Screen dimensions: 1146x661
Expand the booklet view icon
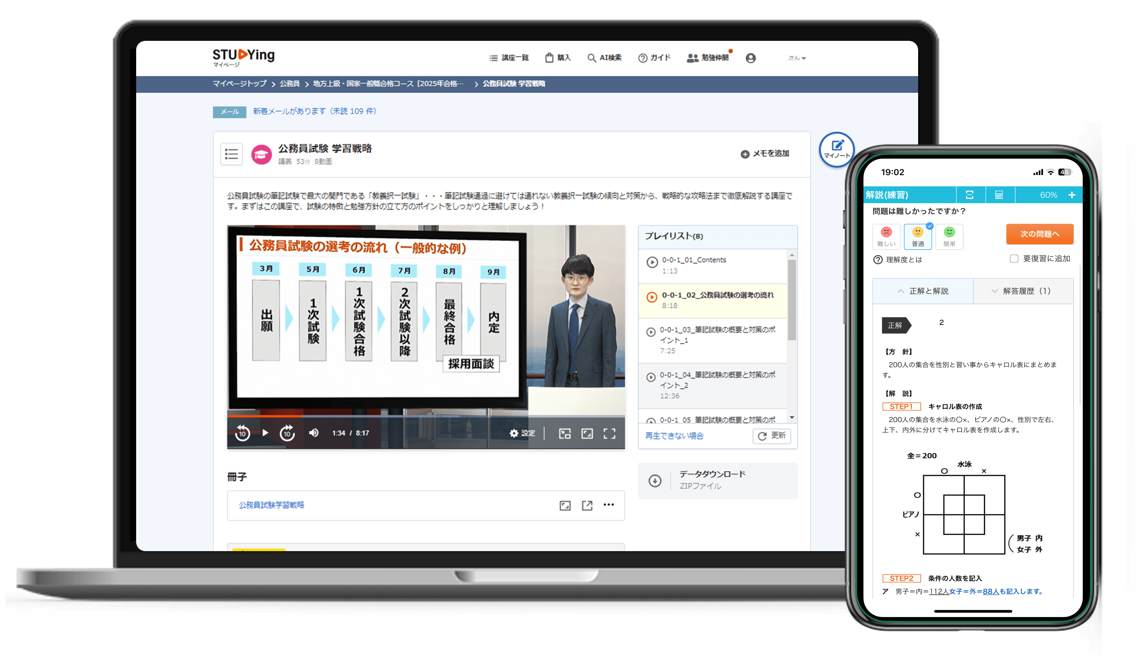point(565,505)
